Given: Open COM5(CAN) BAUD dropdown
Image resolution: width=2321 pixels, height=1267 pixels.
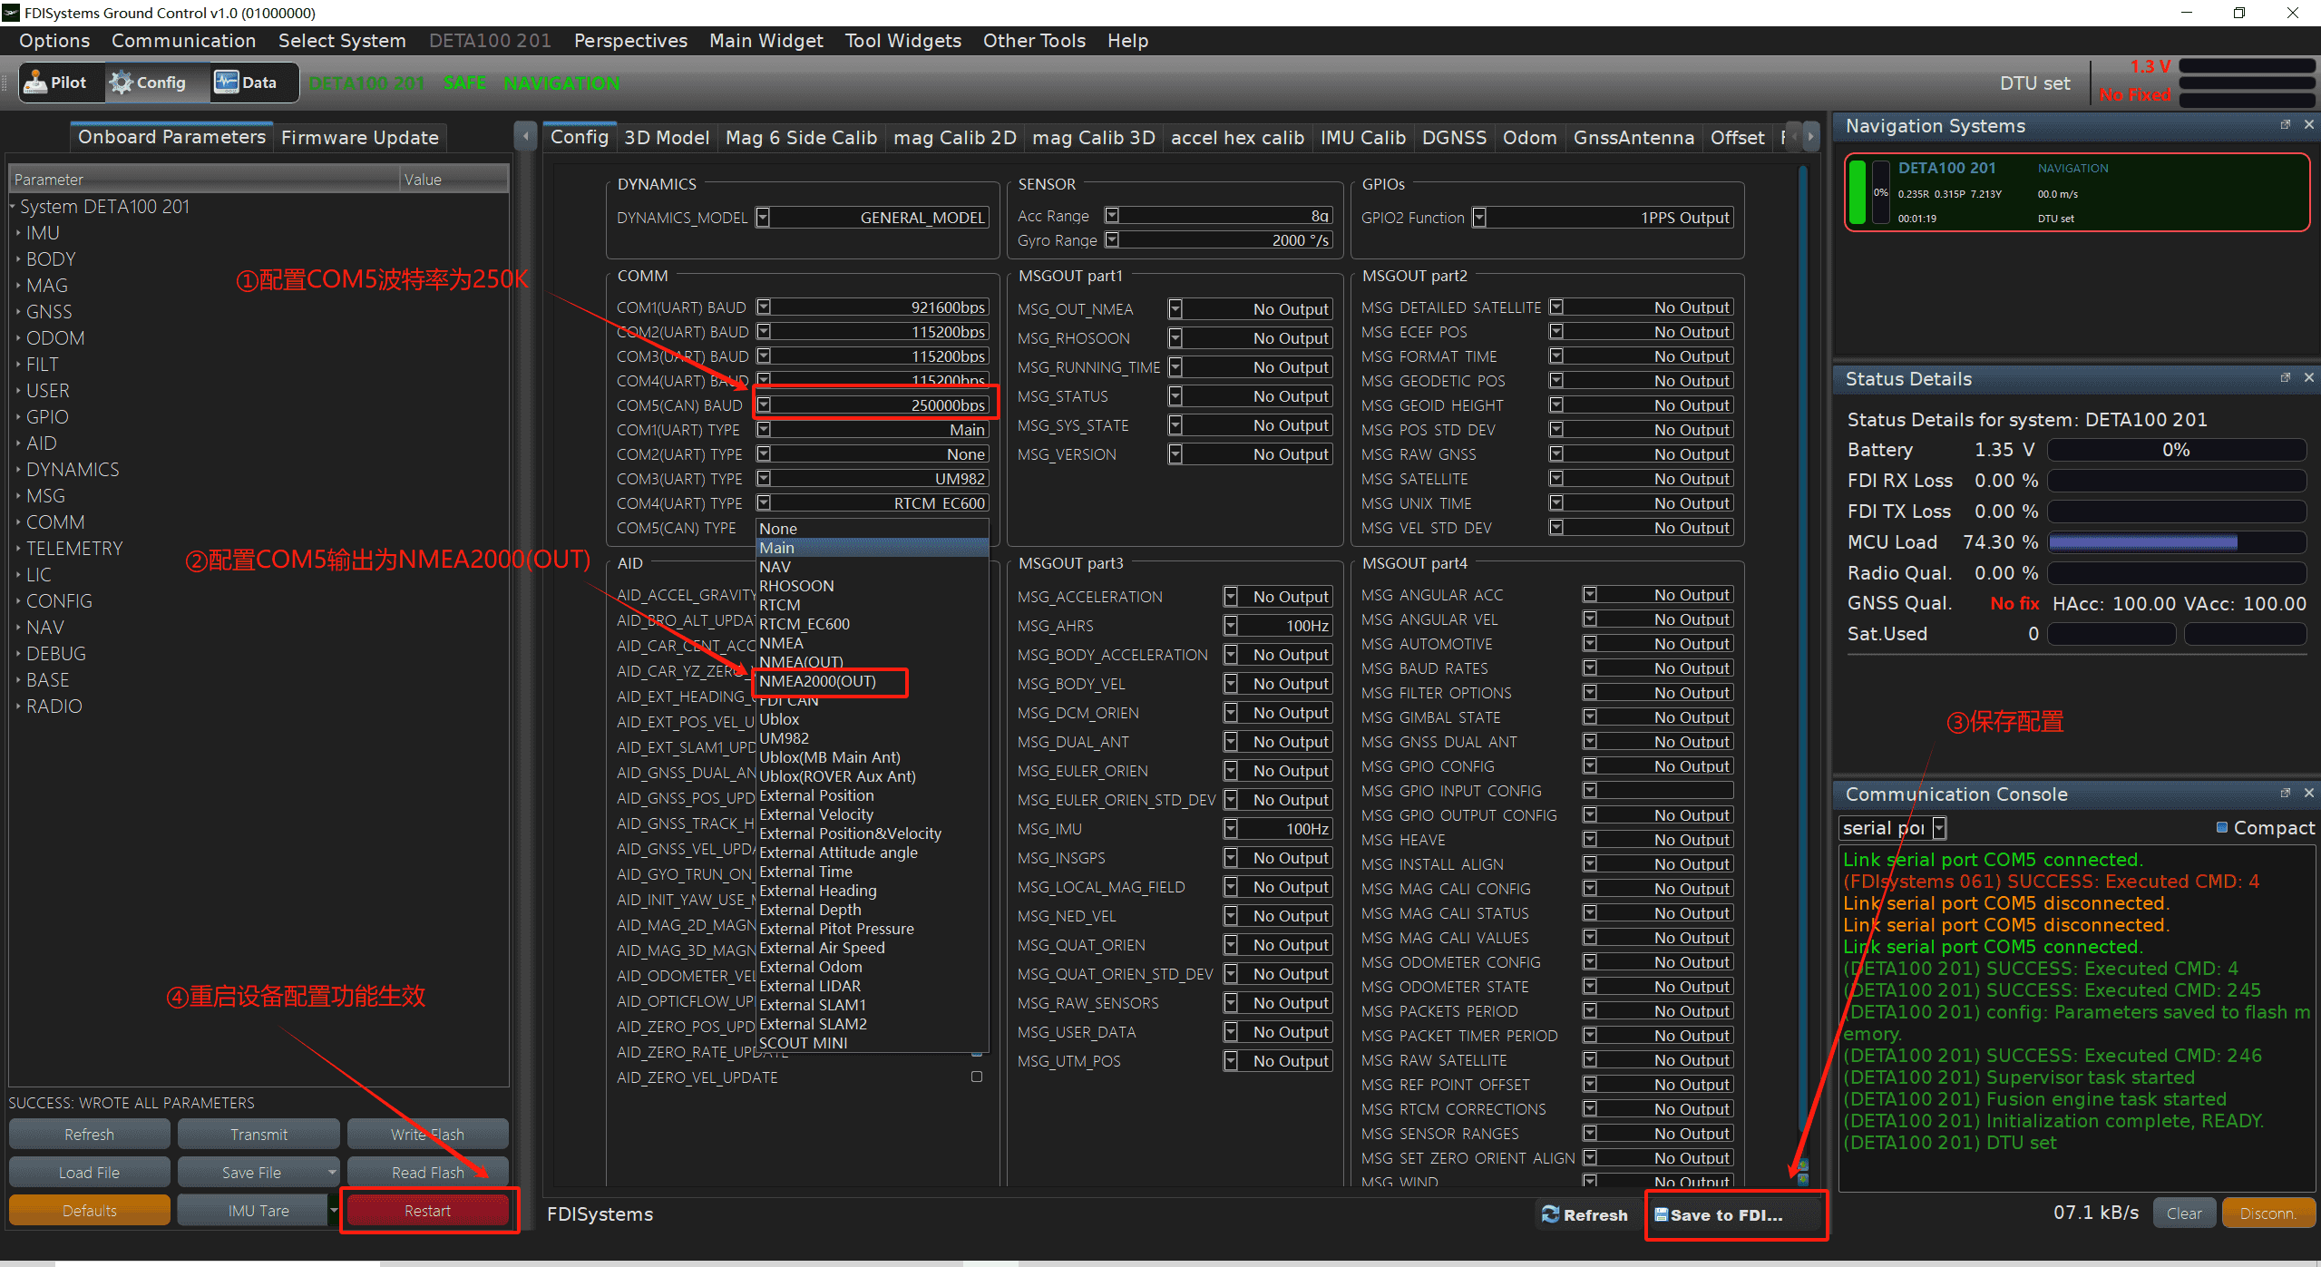Looking at the screenshot, I should [764, 404].
